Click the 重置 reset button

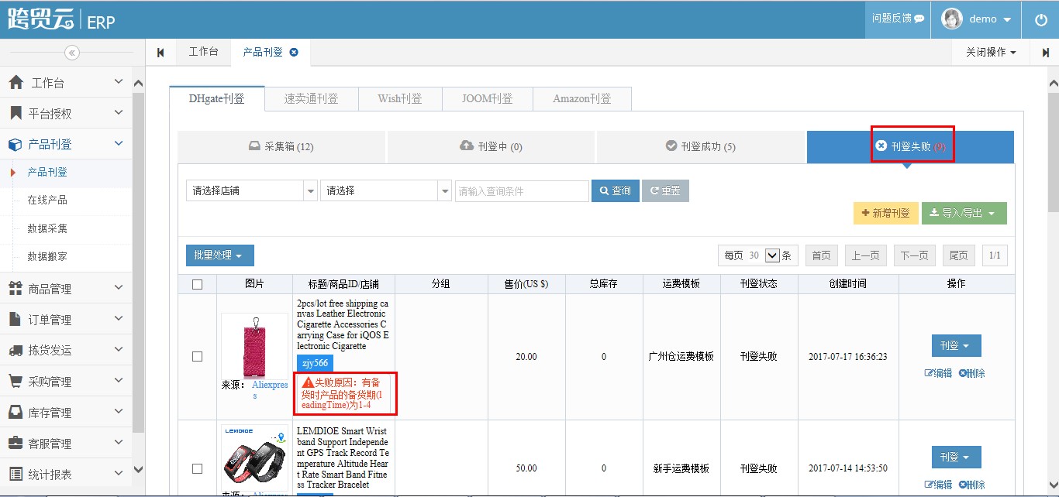click(x=665, y=190)
